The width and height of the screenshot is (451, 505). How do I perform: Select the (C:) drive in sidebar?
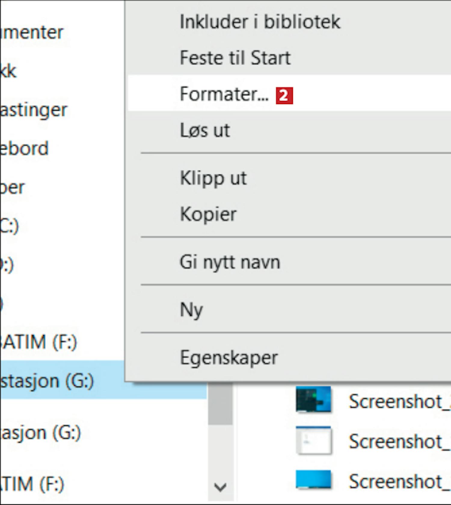[x=10, y=226]
